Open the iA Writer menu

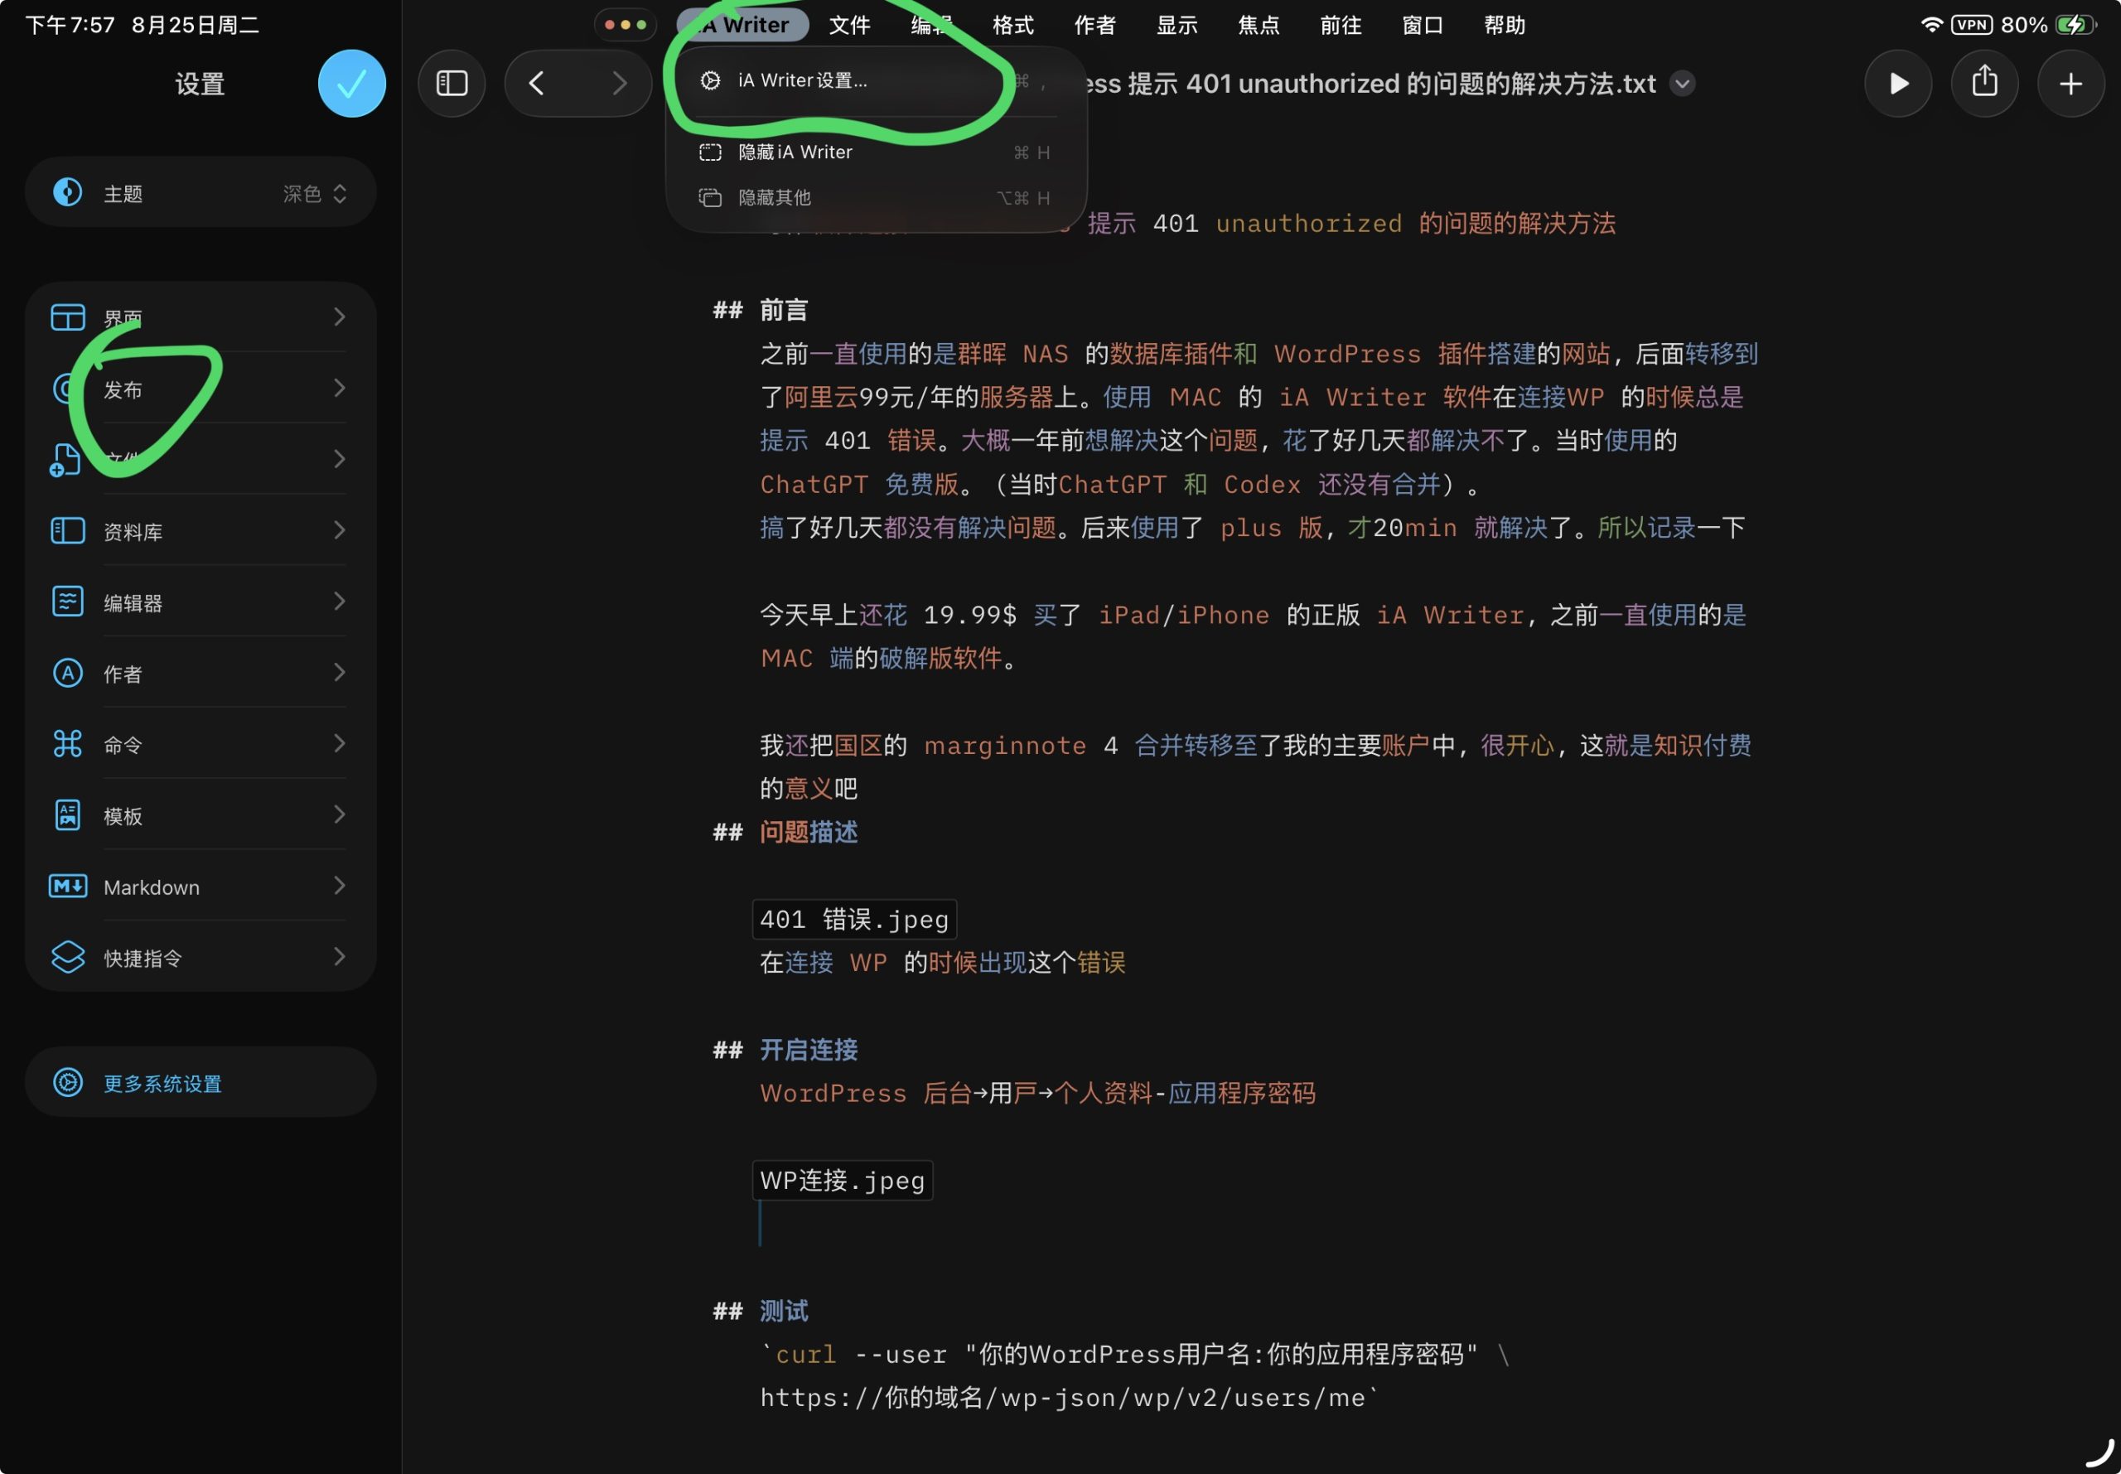[742, 25]
